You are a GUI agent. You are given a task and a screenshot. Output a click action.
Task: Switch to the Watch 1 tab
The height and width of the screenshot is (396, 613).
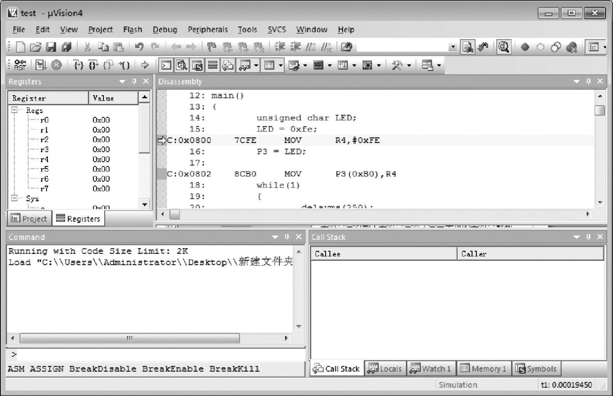(x=431, y=368)
